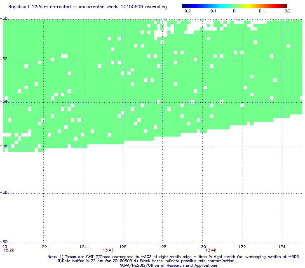Click the latitude label '-58'
Viewport: 305px width, 268px height.
coord(4,192)
